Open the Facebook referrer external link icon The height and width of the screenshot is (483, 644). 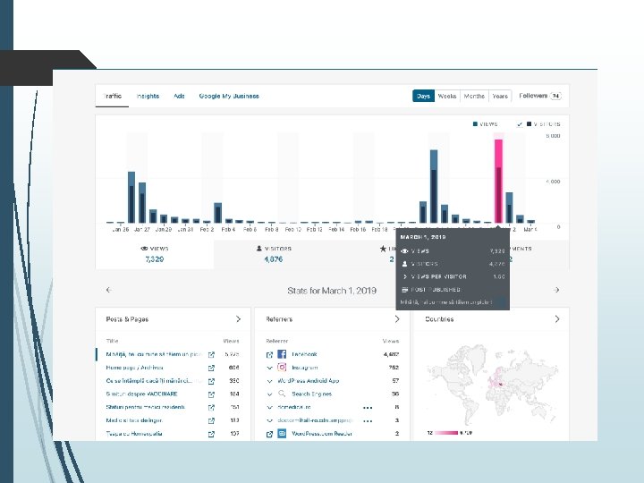click(x=269, y=354)
